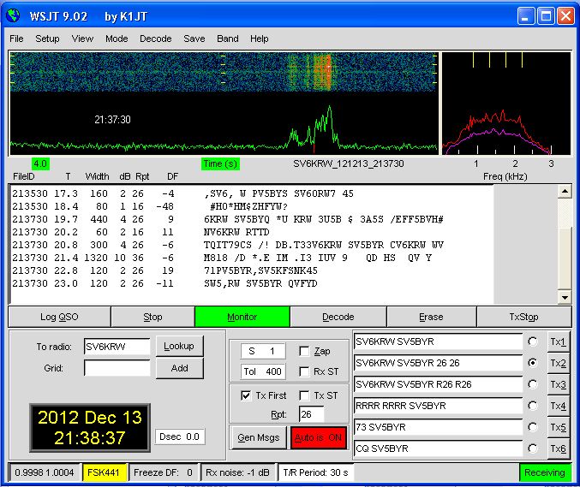Click the Erase button
The image size is (580, 487).
coord(431,317)
